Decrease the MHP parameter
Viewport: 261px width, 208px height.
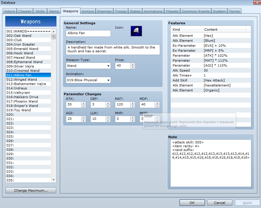133,120
